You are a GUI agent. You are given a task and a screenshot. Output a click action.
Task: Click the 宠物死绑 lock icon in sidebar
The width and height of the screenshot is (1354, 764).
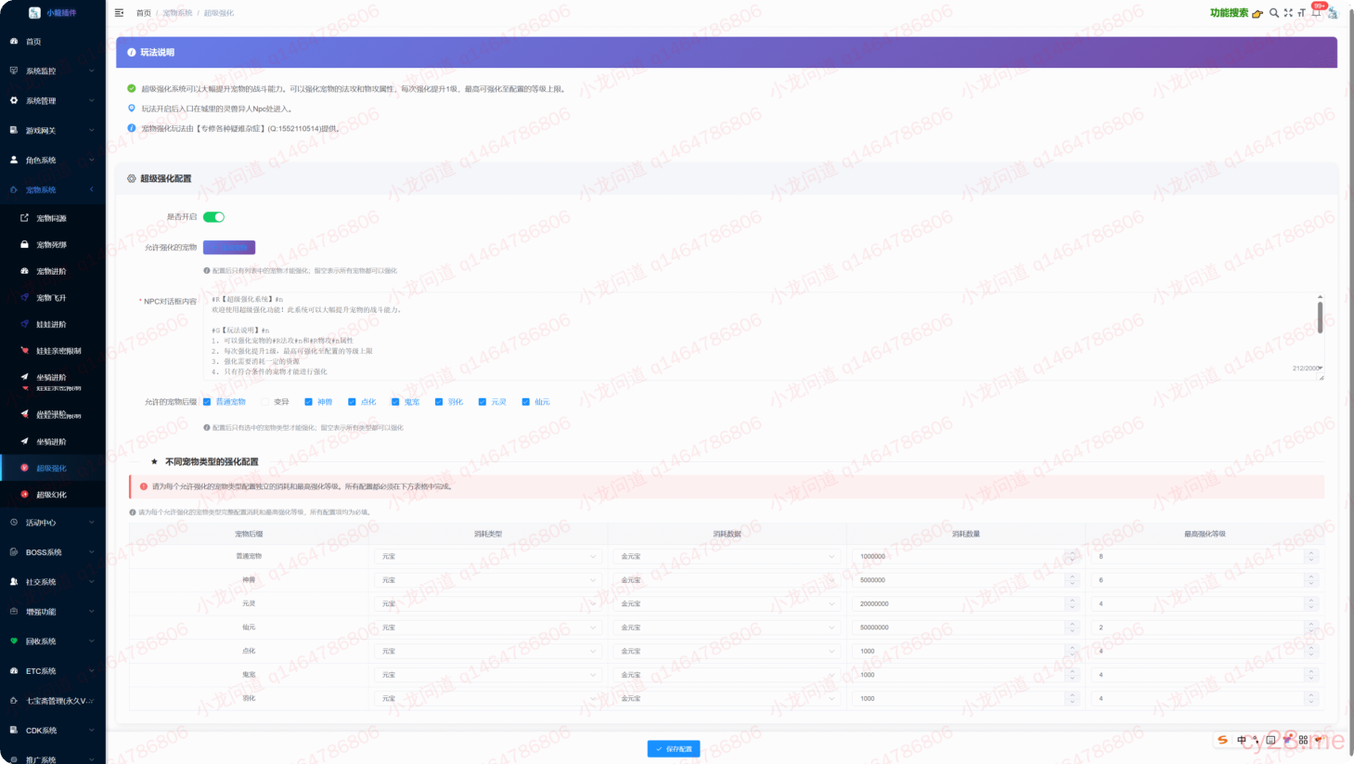click(x=24, y=245)
